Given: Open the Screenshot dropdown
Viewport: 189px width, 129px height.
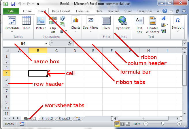Looking at the screenshot, I should pos(63,31).
